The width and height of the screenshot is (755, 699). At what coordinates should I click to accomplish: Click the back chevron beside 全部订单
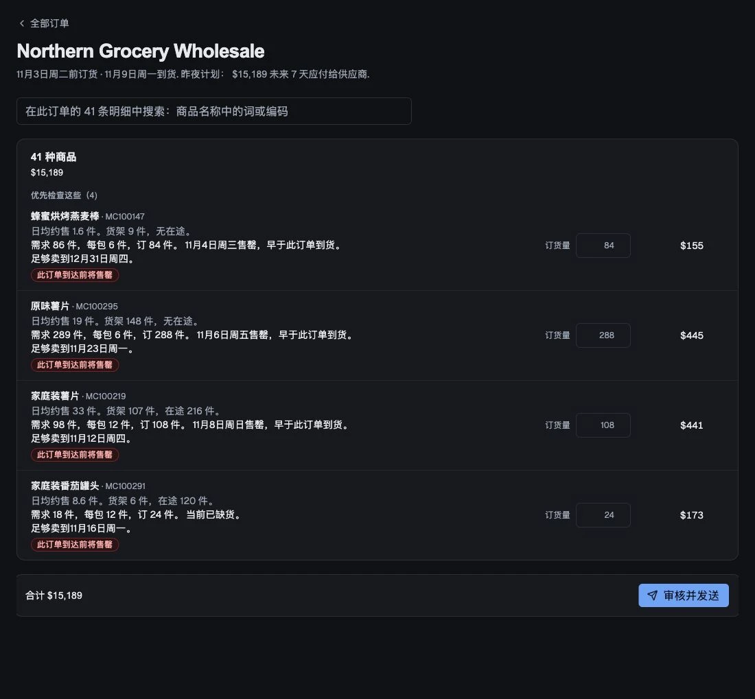tap(22, 23)
